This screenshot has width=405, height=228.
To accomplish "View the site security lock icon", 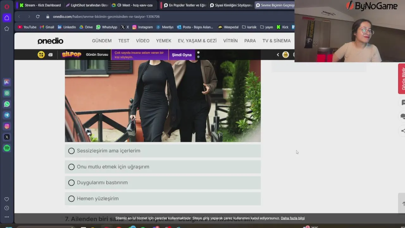I will click(x=48, y=16).
